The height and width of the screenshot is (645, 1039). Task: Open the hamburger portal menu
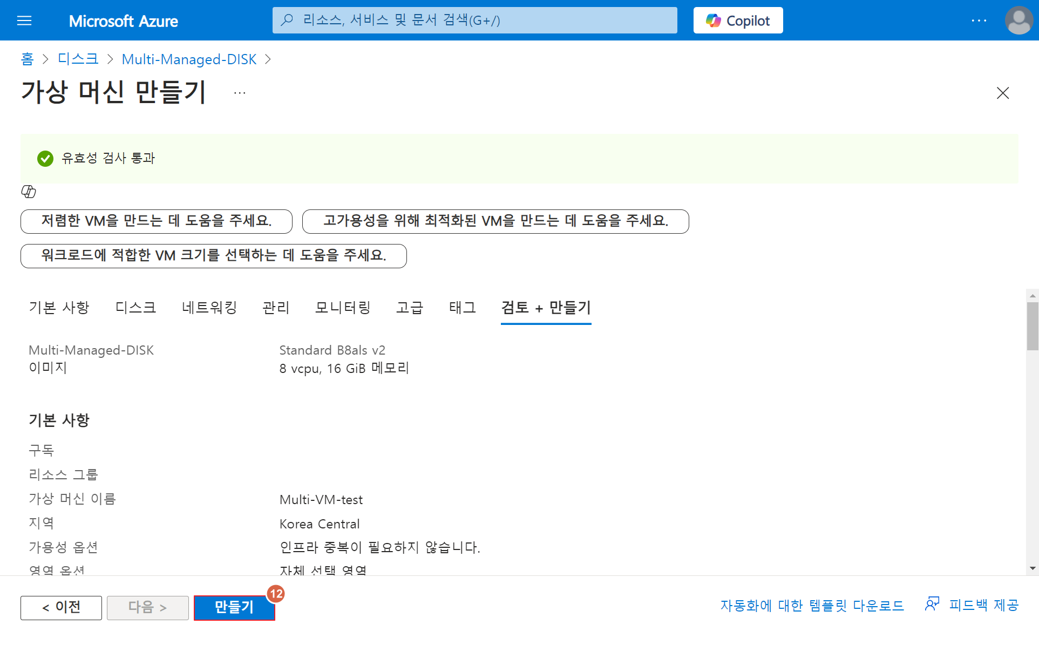click(24, 21)
